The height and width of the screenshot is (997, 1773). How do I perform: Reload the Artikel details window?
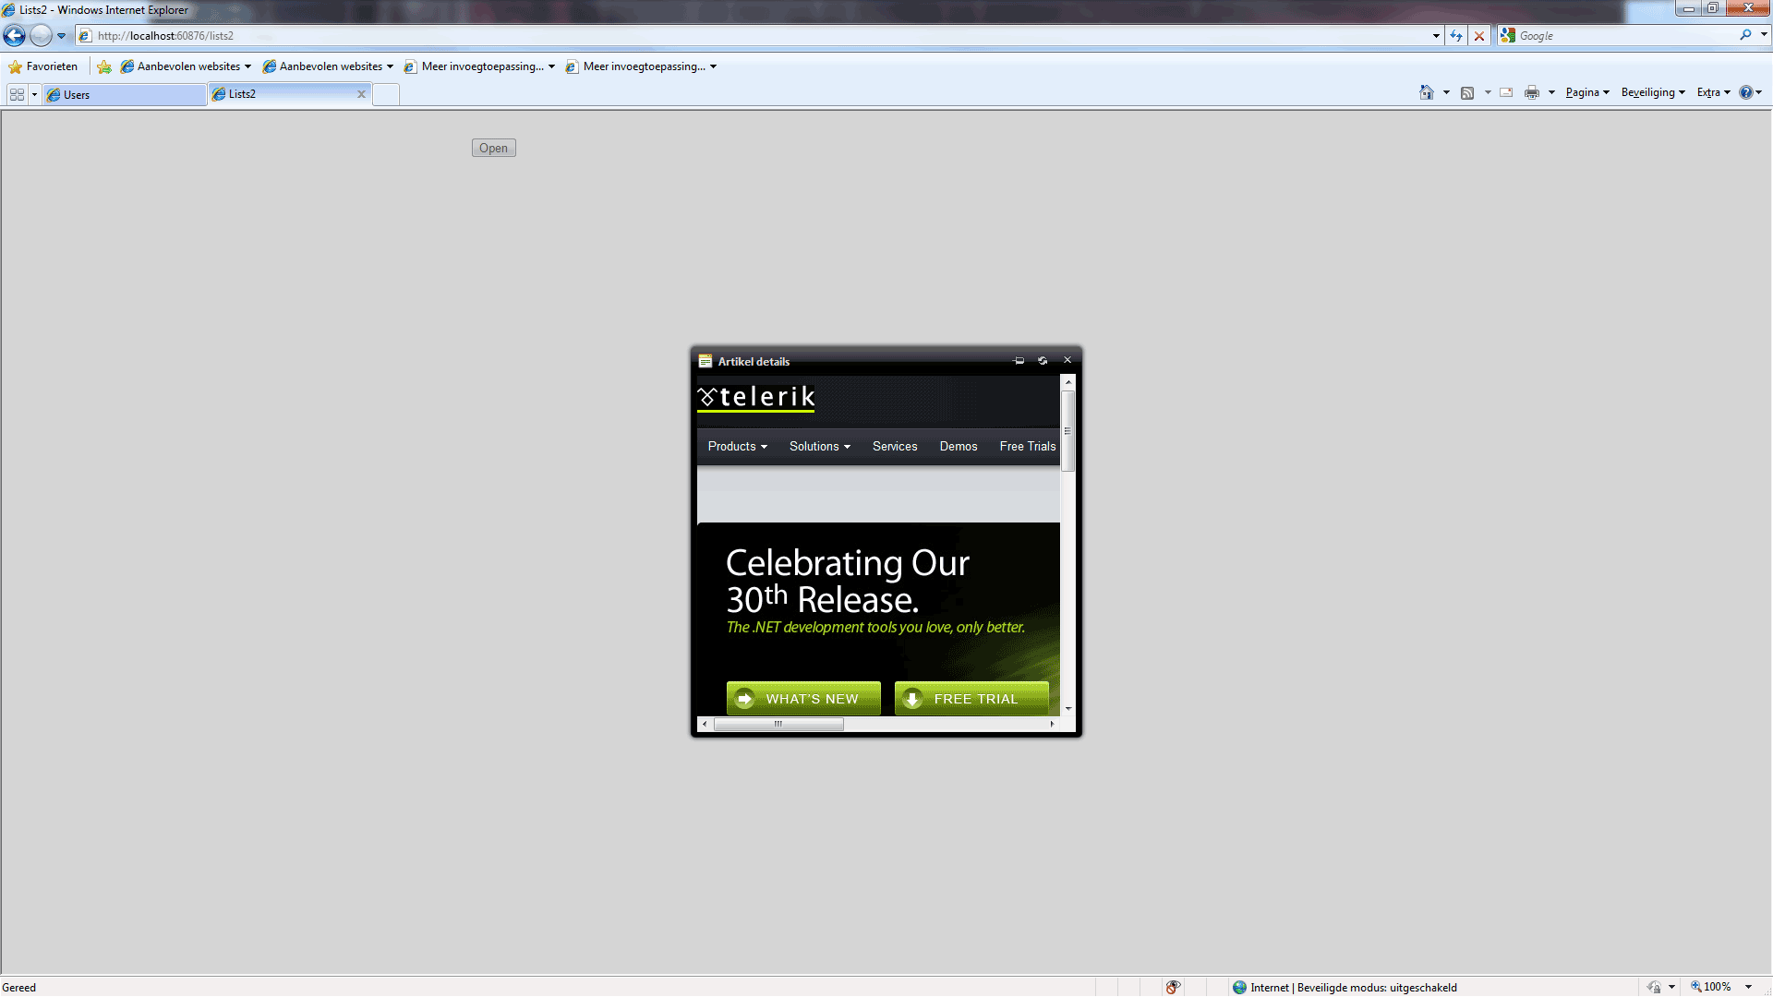point(1043,361)
